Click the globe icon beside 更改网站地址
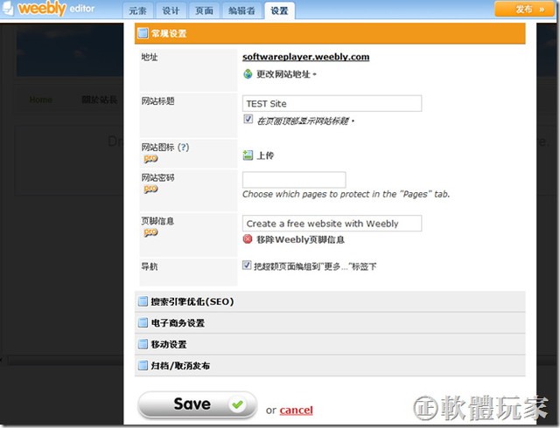This screenshot has width=560, height=428. [248, 74]
